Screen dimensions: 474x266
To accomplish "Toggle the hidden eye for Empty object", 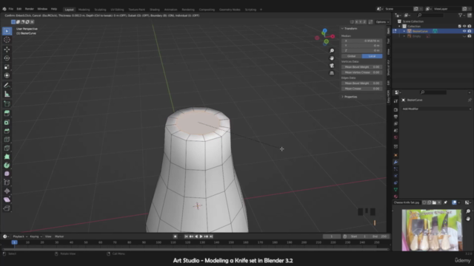I will pyautogui.click(x=464, y=36).
